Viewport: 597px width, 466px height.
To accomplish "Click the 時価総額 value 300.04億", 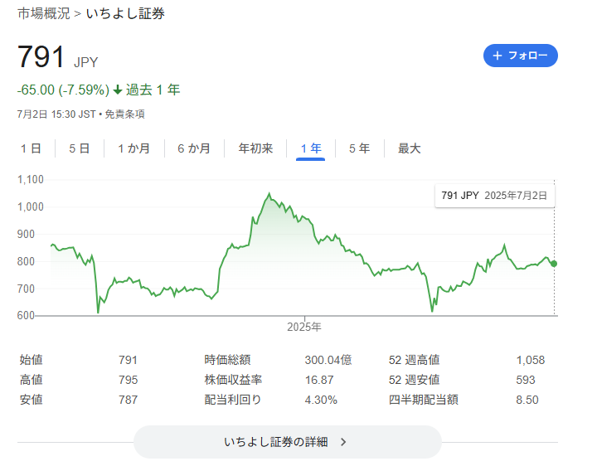I will click(328, 360).
